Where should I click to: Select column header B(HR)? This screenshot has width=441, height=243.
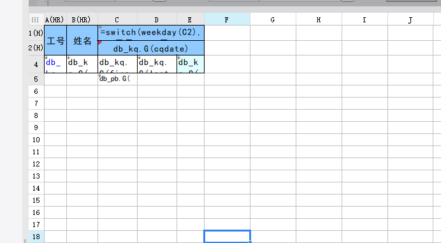(82, 20)
